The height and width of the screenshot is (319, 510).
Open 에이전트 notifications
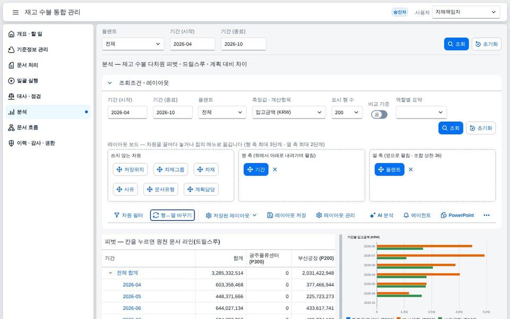417,215
